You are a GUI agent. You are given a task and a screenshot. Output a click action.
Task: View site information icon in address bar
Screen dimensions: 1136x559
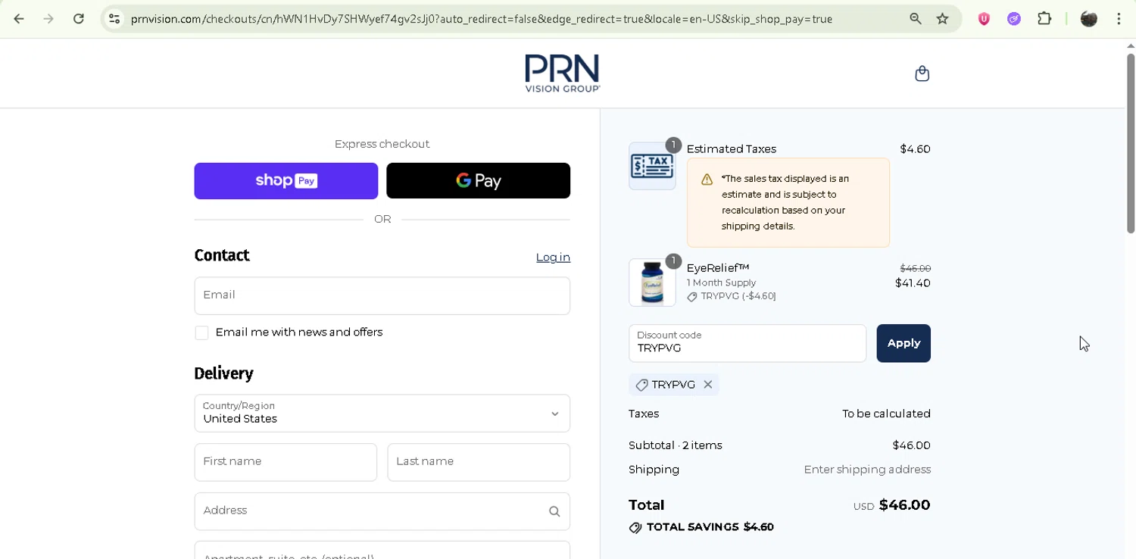coord(114,19)
